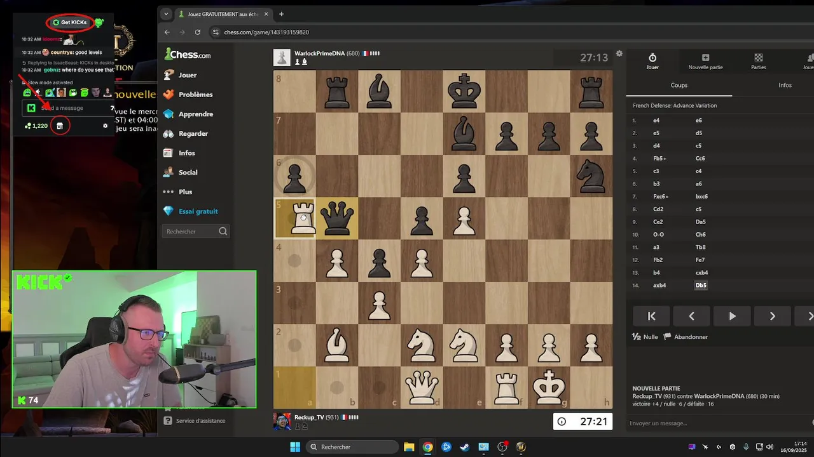
Task: Click the Chess.com logo
Action: (x=187, y=54)
